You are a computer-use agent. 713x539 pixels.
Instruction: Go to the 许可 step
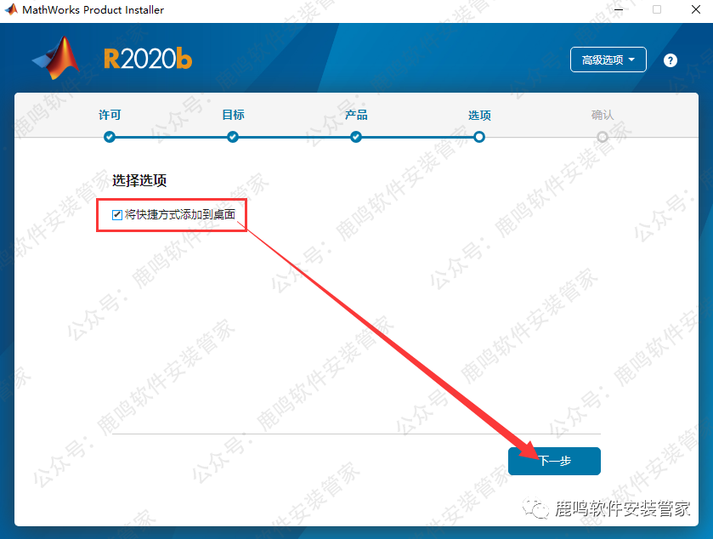110,115
